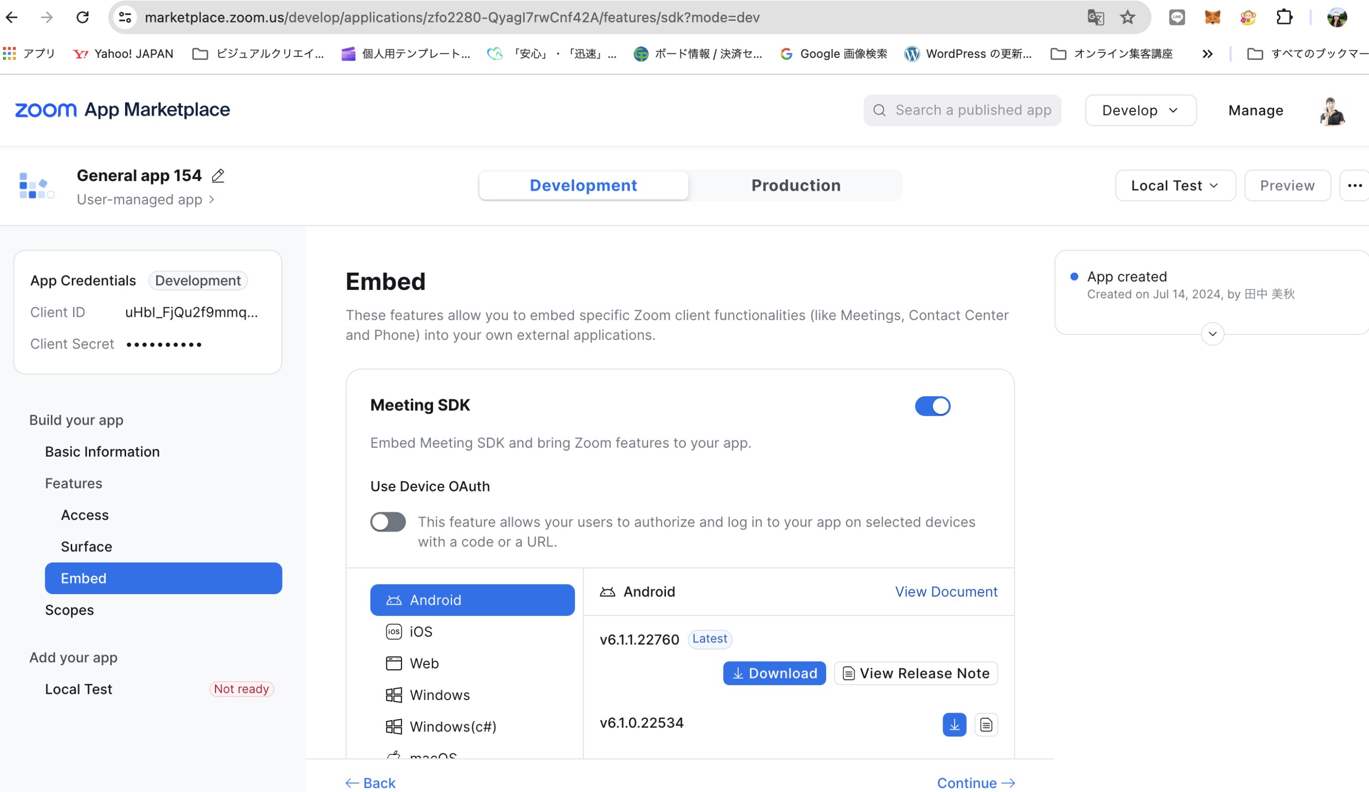The height and width of the screenshot is (792, 1369).
Task: Download SDK v6.1.1.22760
Action: click(774, 673)
